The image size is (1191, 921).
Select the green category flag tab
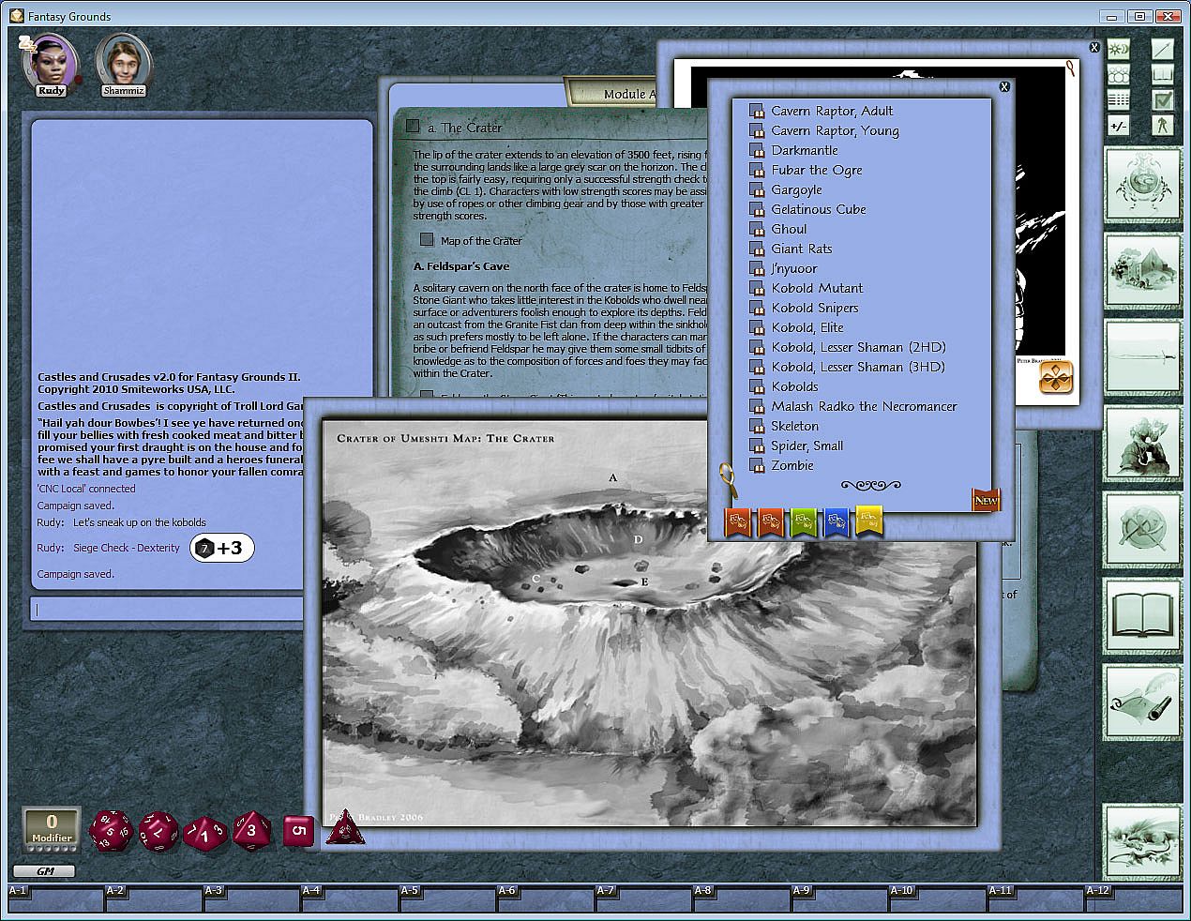[x=804, y=521]
